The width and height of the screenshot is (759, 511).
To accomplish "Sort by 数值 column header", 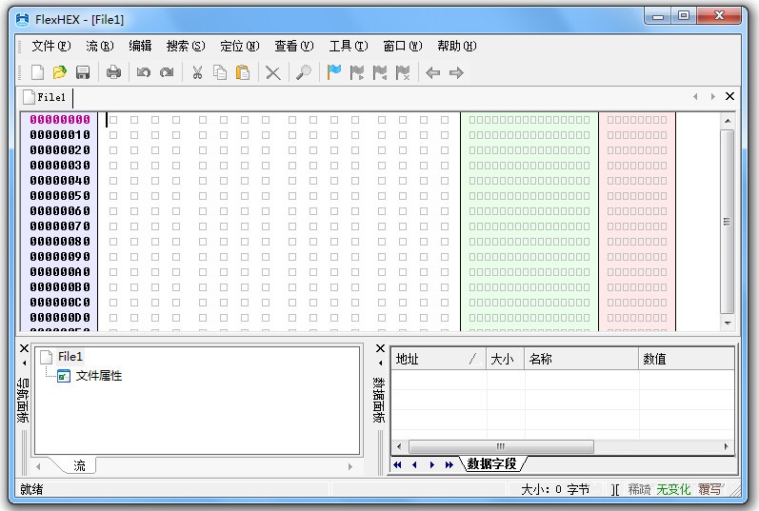I will (x=686, y=359).
